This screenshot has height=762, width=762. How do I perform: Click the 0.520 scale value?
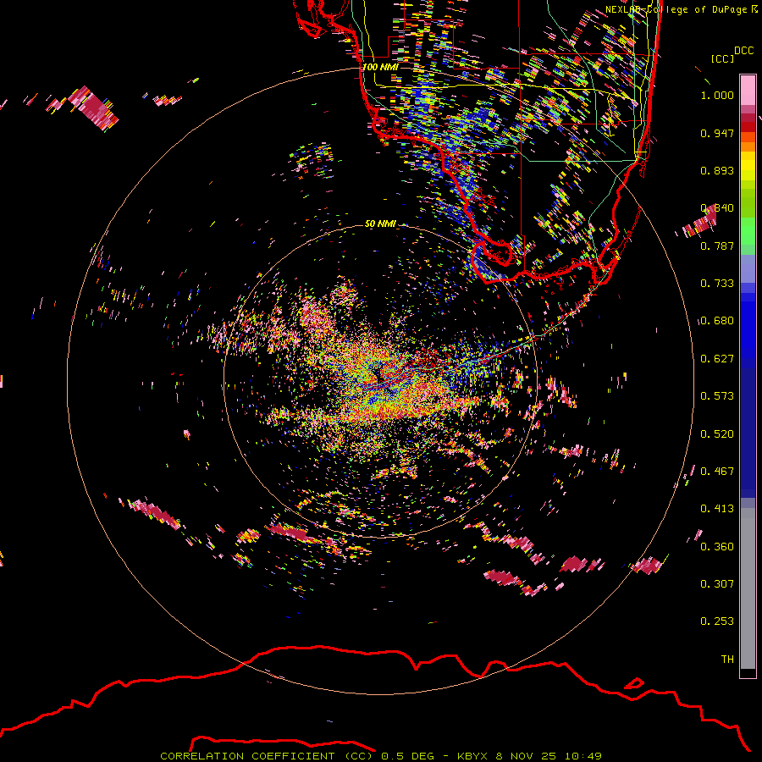[x=717, y=434]
